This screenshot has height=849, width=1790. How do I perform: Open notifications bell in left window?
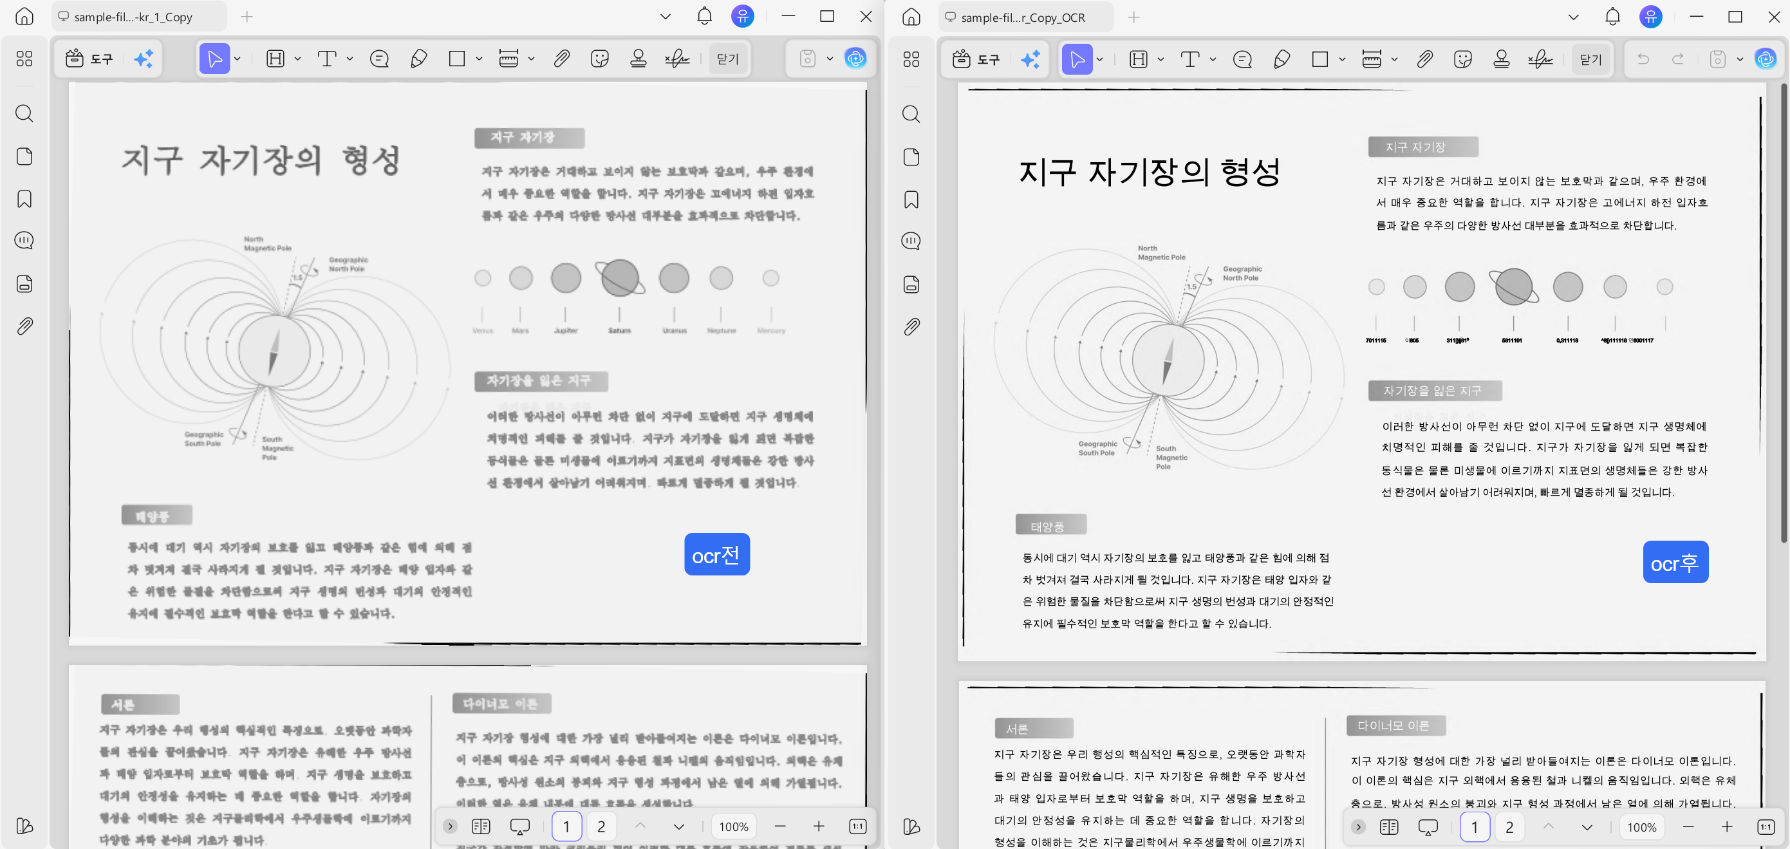pyautogui.click(x=705, y=16)
